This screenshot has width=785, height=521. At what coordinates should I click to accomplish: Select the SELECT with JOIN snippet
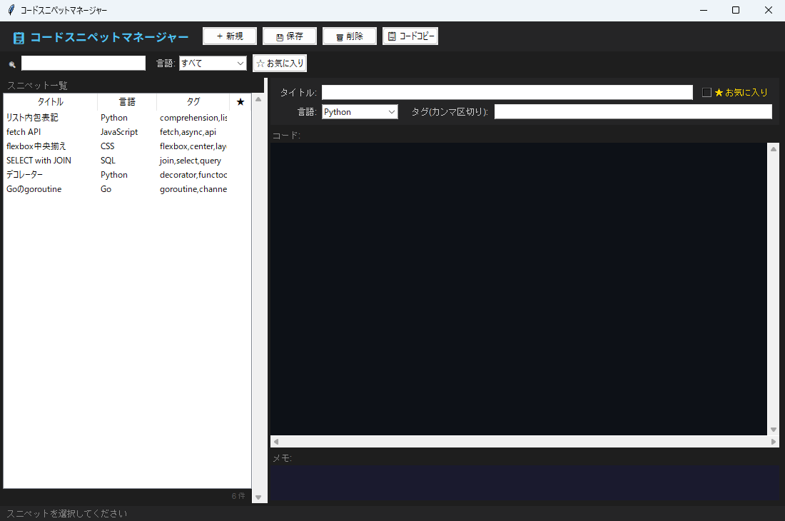[127, 161]
